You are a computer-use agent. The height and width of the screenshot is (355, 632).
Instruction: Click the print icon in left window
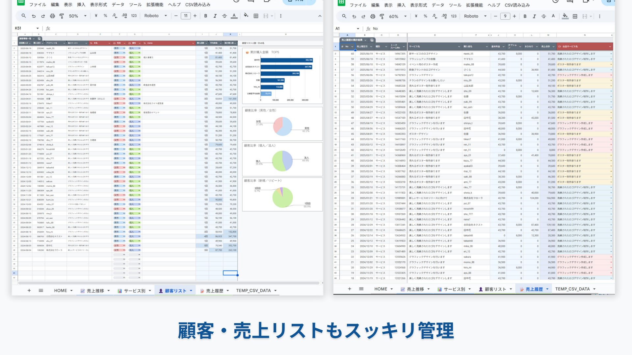[x=52, y=16]
